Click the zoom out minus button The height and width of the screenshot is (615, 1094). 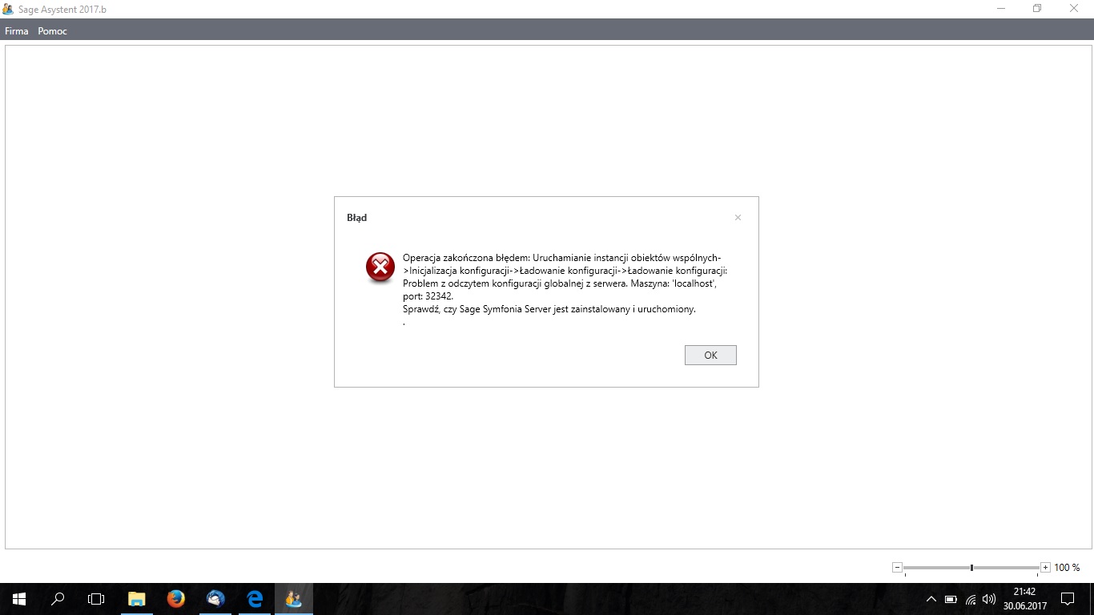point(897,567)
